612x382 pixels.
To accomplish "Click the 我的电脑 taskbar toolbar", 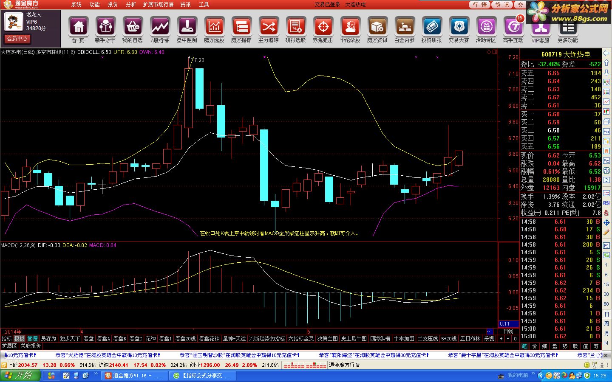I will (x=518, y=375).
